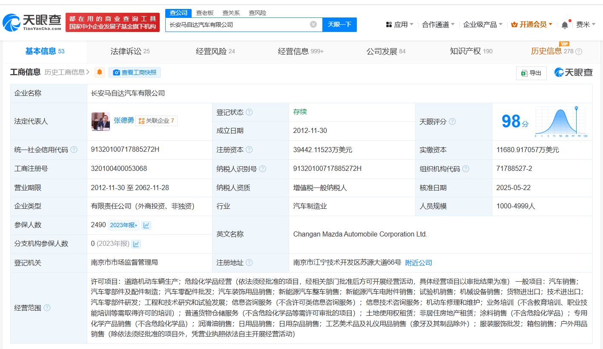Open trend chart icon beside 参保人数 2490
Screen dimensions: 603x349
tap(146, 225)
